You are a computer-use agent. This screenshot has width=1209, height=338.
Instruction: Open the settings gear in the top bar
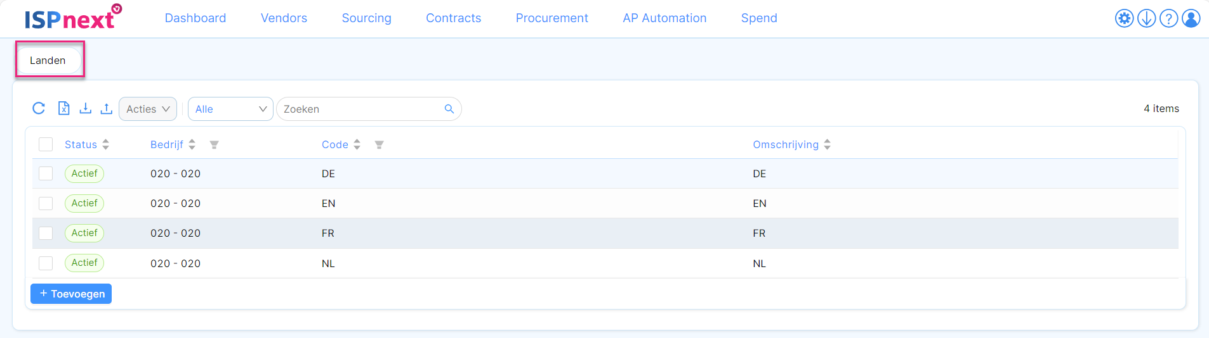(1124, 18)
